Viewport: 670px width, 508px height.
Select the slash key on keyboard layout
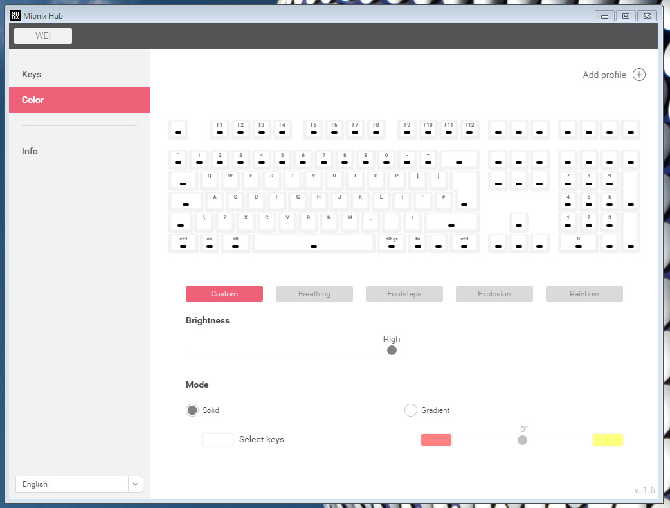click(x=412, y=222)
